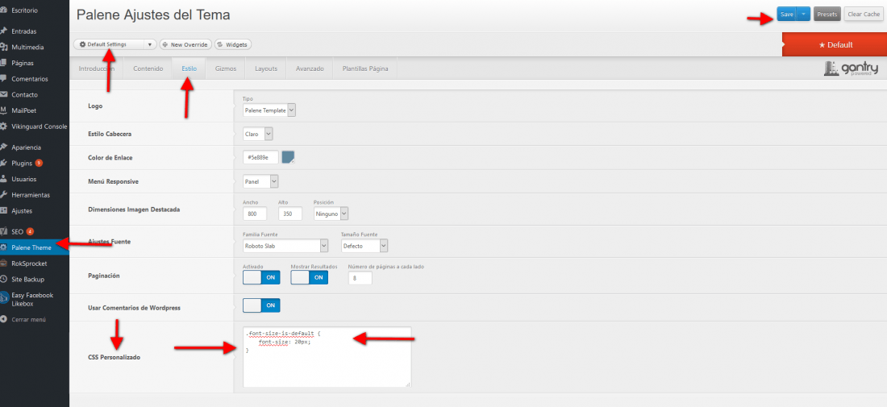Open the Default Settings dropdown arrow
Viewport: 887px width, 407px height.
pos(149,44)
